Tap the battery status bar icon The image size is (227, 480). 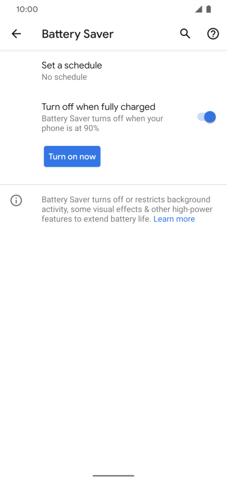208,9
